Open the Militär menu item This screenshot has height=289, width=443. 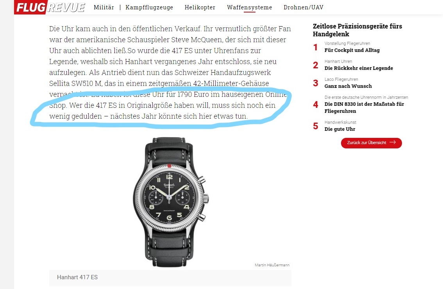[104, 7]
